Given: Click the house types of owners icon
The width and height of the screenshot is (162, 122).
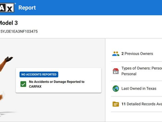Looking at the screenshot, I should 116,71.
